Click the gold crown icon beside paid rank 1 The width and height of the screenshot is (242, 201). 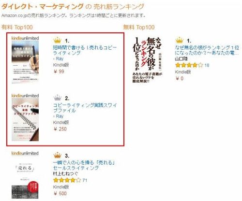[x=58, y=40]
